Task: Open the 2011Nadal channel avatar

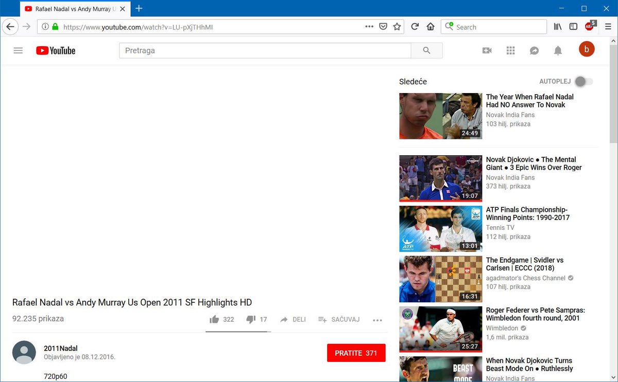Action: 24,353
